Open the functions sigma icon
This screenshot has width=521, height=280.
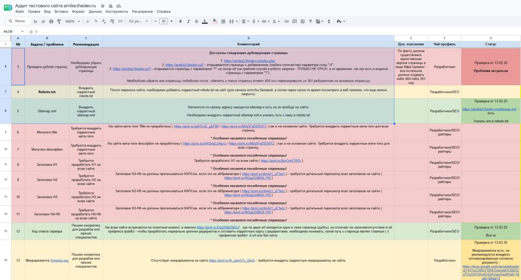coord(329,21)
